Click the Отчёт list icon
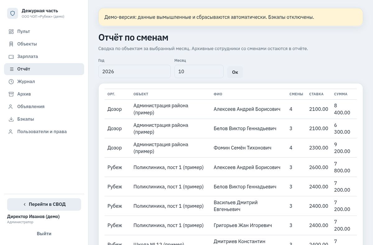373x245 pixels. click(12, 69)
